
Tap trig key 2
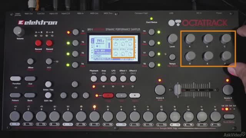click(x=28, y=117)
